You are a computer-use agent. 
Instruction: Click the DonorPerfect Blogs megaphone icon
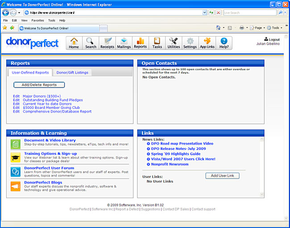tap(16, 186)
